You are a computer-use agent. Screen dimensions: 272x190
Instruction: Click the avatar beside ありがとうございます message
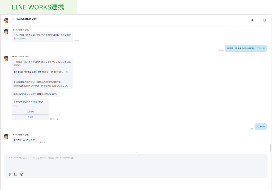pyautogui.click(x=6, y=136)
